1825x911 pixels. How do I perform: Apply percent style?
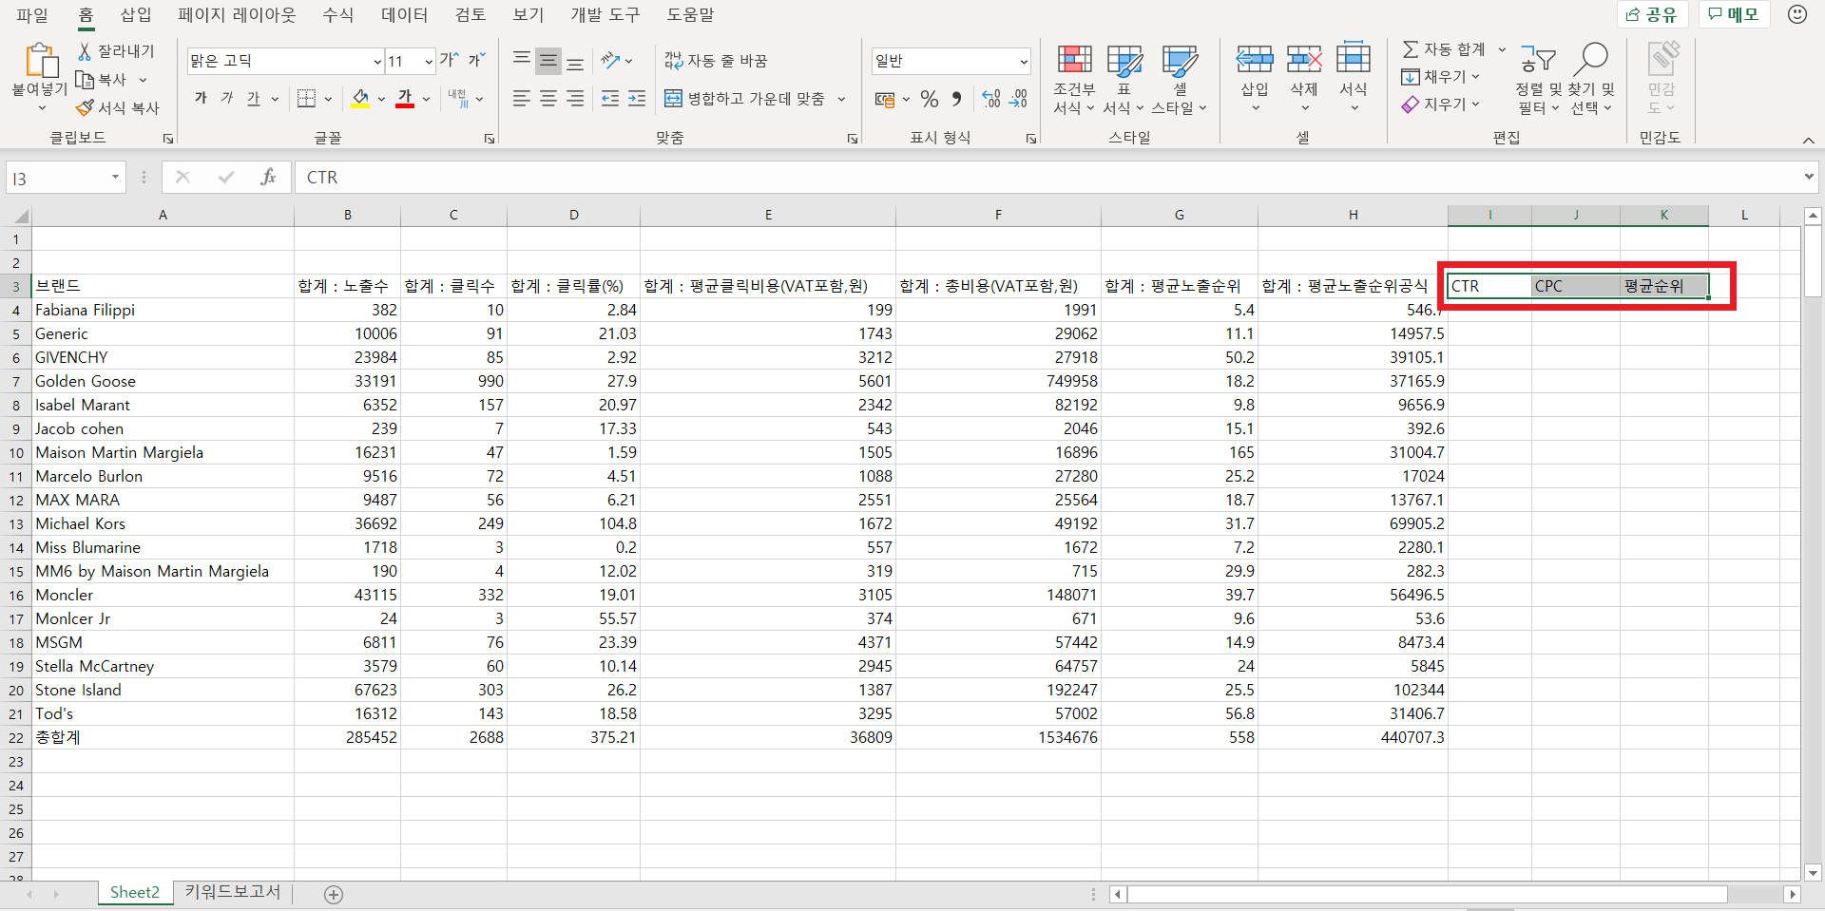[x=930, y=99]
